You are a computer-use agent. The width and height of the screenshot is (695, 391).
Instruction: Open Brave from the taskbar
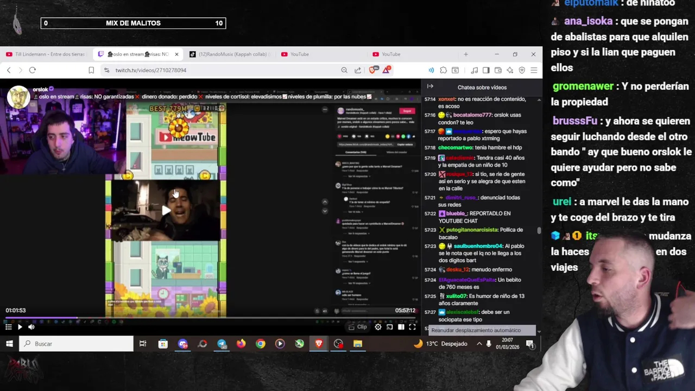click(x=319, y=344)
